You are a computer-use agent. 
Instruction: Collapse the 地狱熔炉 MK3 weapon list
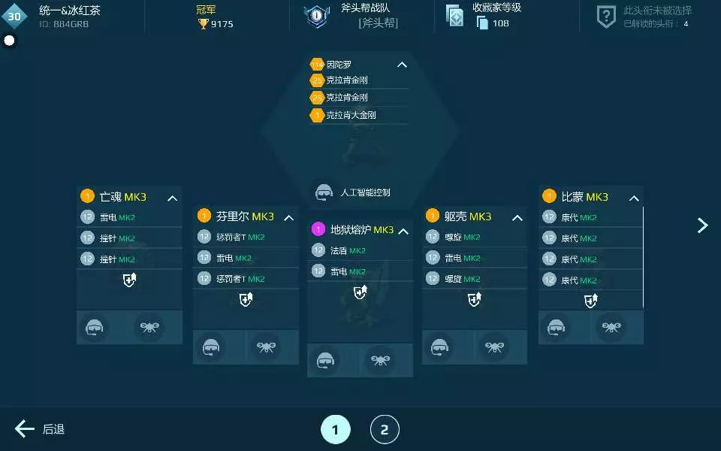coord(403,230)
